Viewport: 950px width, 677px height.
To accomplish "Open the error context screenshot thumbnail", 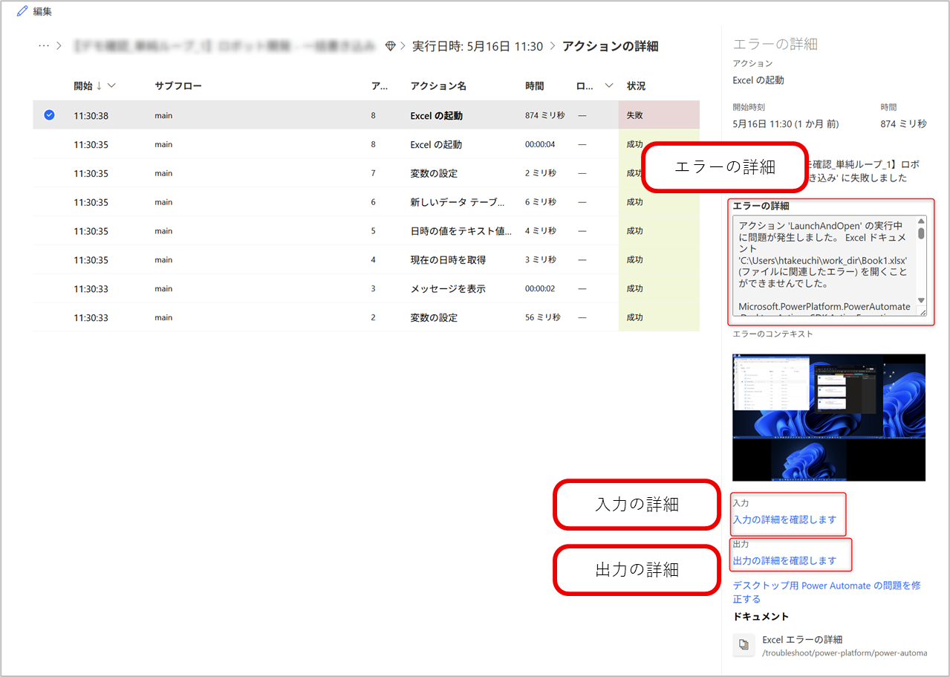I will (829, 418).
